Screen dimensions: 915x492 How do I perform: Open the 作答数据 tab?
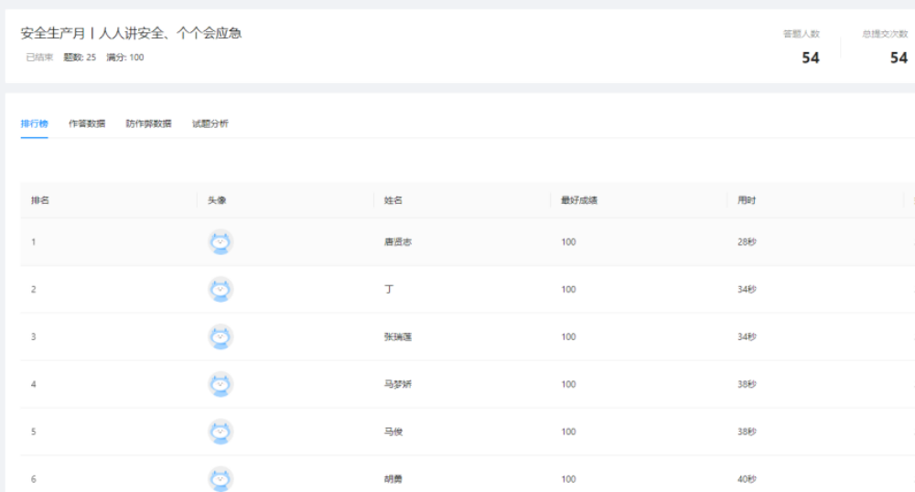point(87,123)
